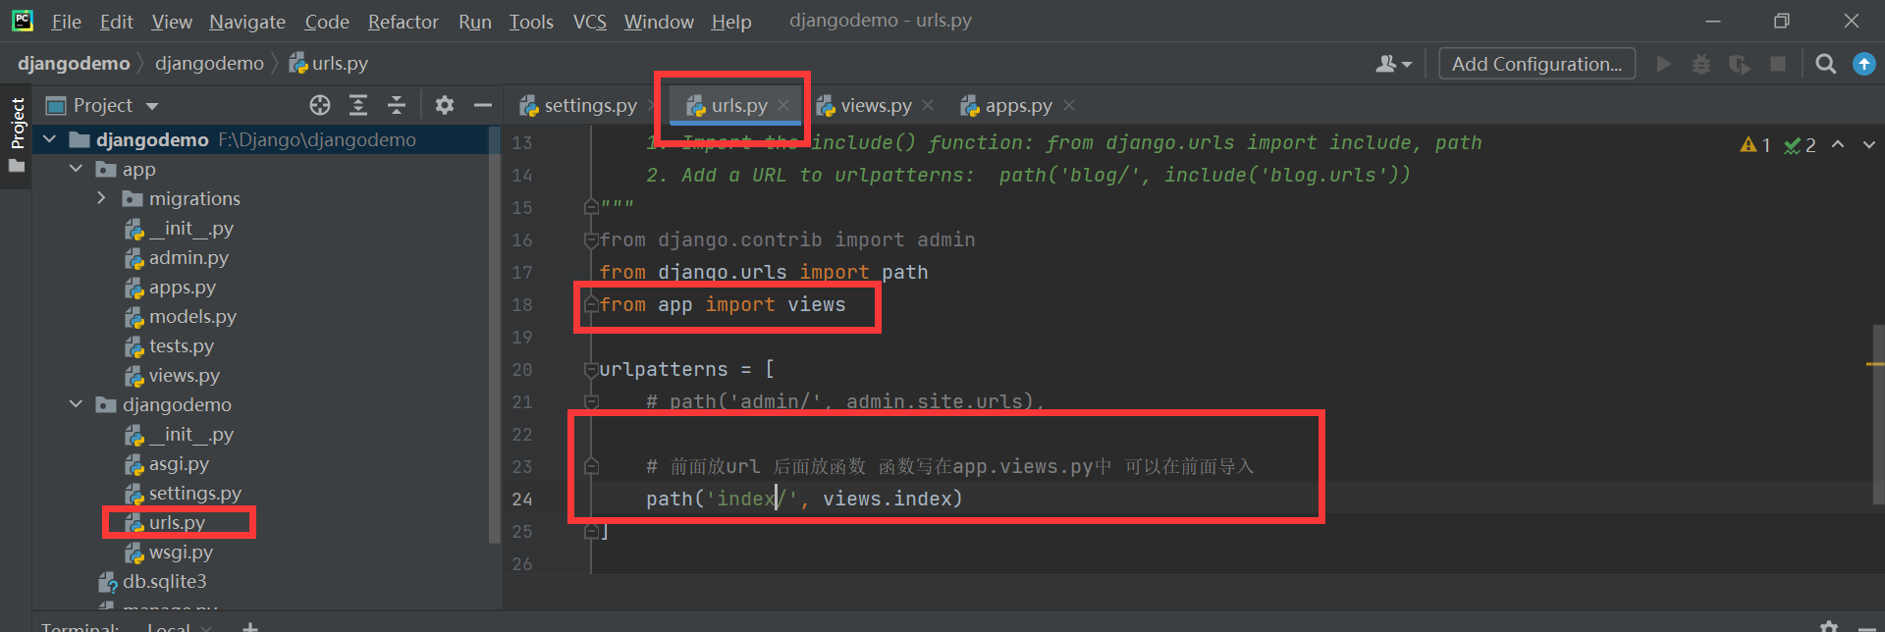Click line 18 'from app import views'
Image resolution: width=1885 pixels, height=632 pixels.
coord(722,305)
